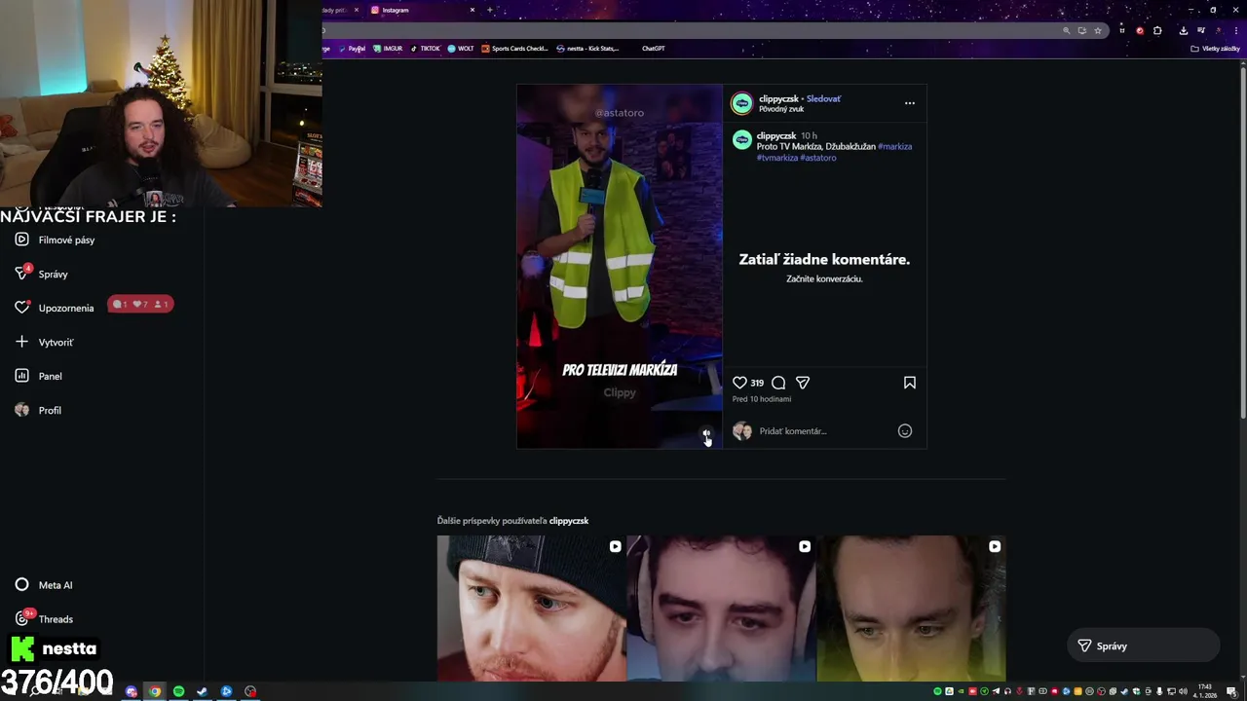Open Spotify from Windows taskbar
This screenshot has height=701, width=1247.
point(178,691)
